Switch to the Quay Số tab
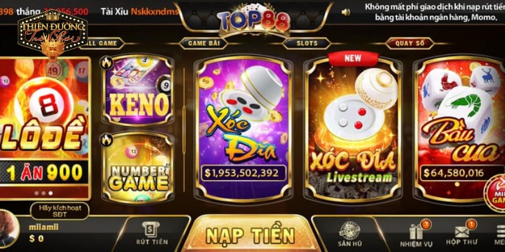505x252 pixels. [x=410, y=43]
